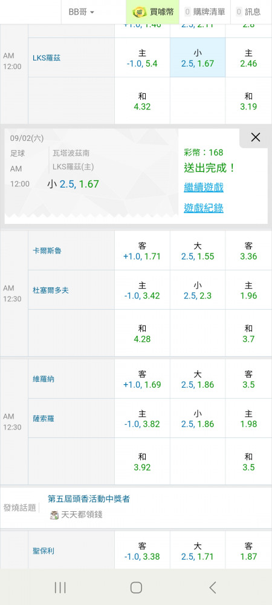Select 聖保利 客 1.87 win odds
Image resolution: width=272 pixels, height=605 pixels.
tap(248, 551)
